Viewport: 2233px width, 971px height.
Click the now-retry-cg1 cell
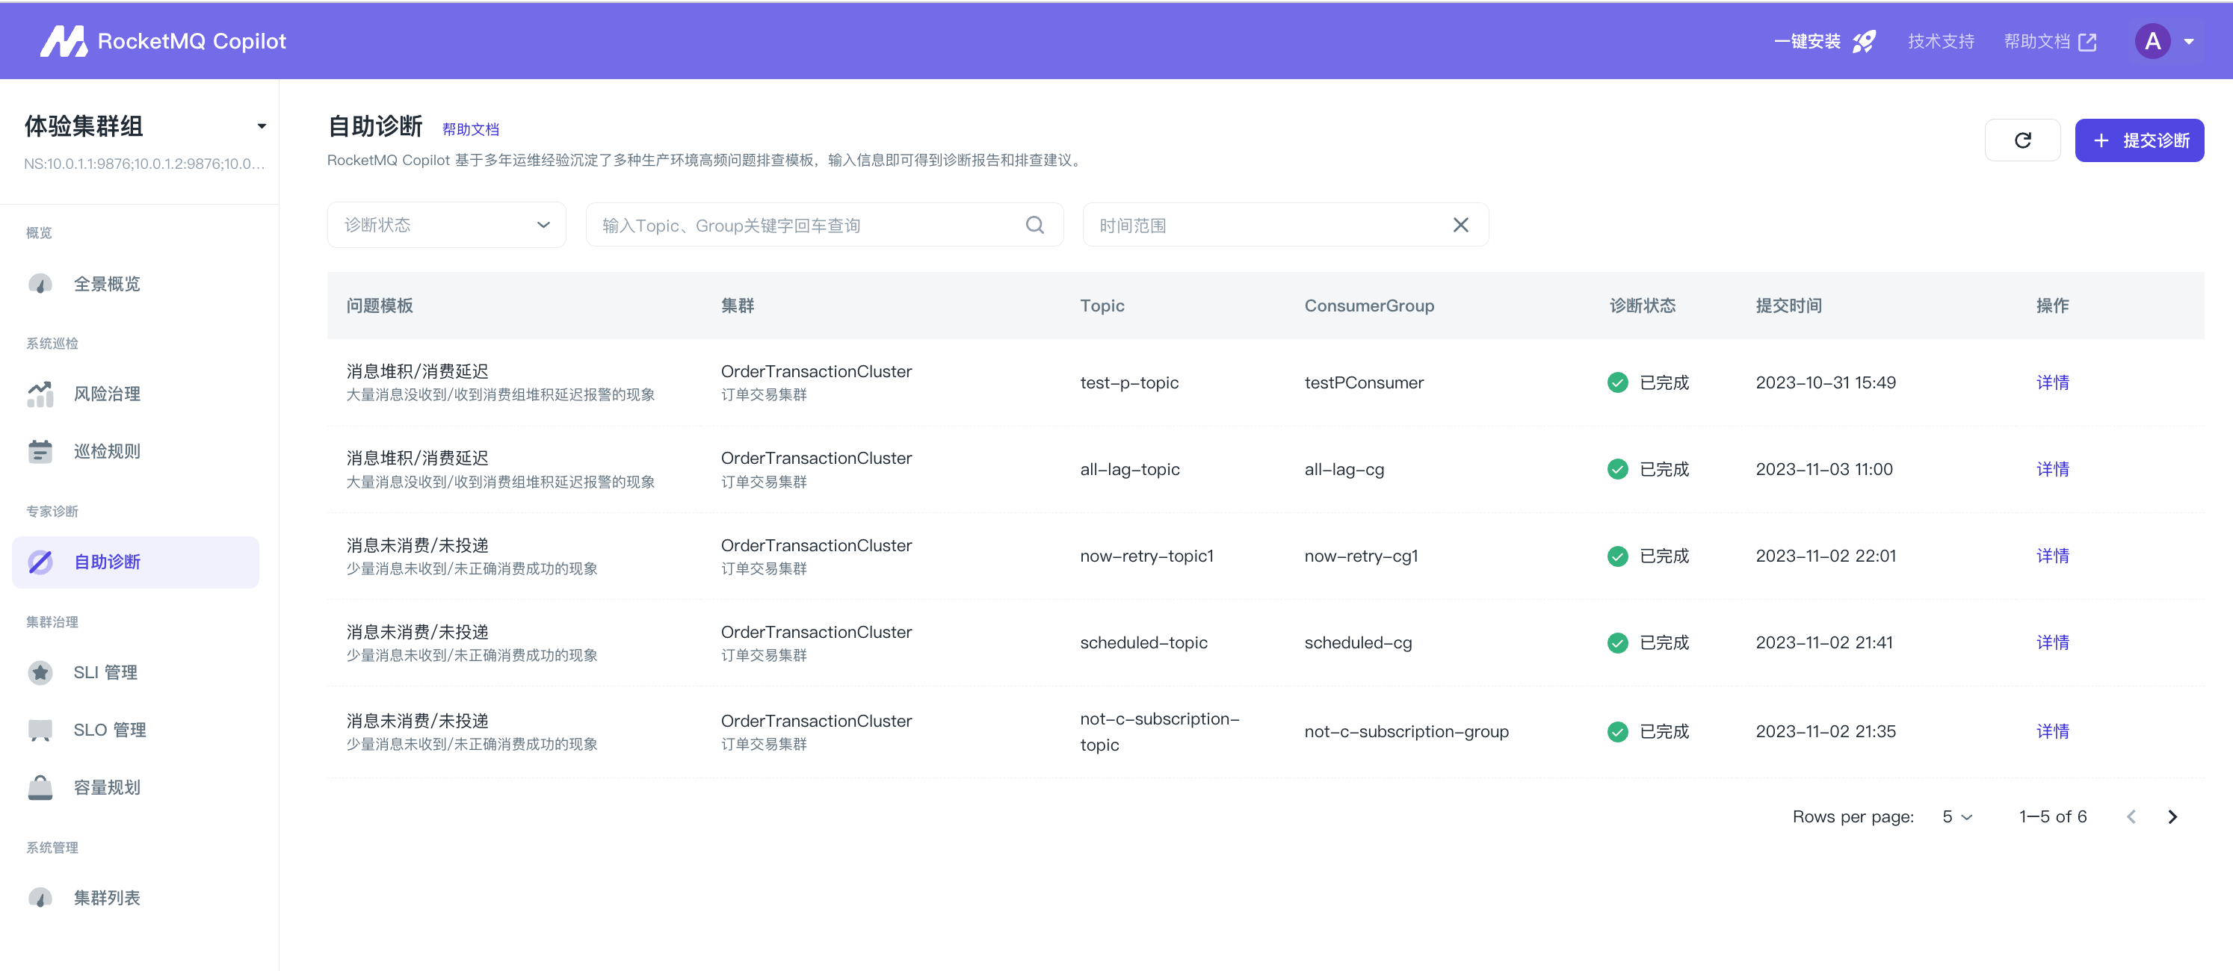(x=1361, y=556)
